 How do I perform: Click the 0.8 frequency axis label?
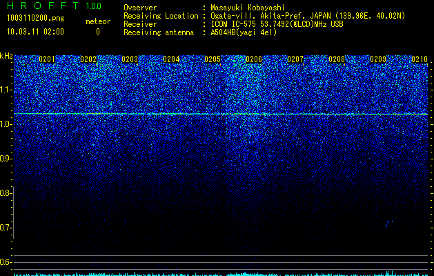pos(6,193)
